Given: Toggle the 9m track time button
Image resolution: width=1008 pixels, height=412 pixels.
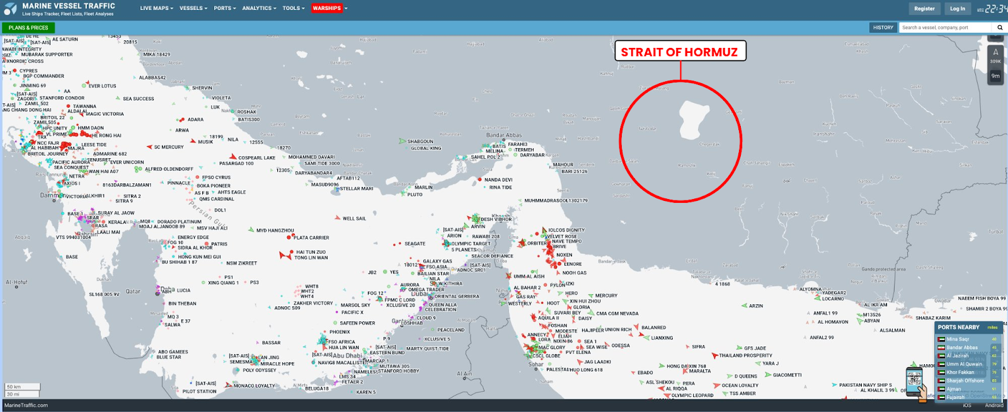Looking at the screenshot, I should pos(995,76).
